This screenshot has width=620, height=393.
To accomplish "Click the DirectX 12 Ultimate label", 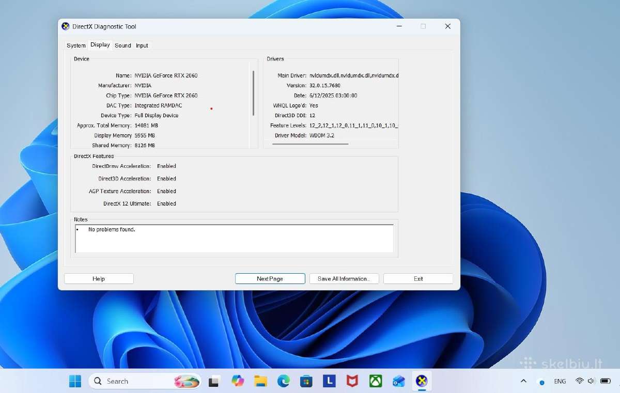I will tap(127, 203).
